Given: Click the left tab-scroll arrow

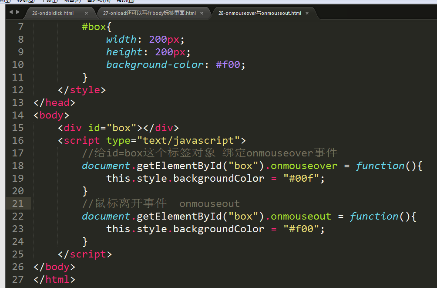Looking at the screenshot, I should (11, 12).
